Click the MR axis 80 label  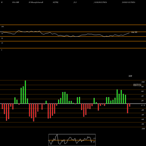tap(142, 87)
